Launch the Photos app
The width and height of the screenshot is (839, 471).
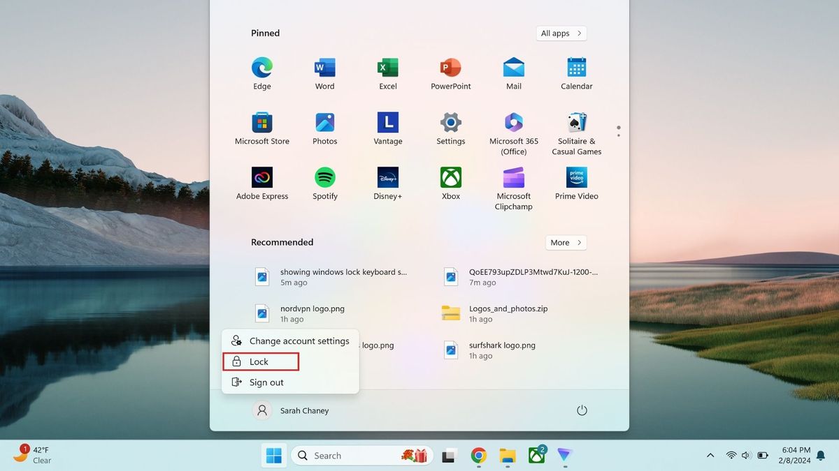(324, 124)
